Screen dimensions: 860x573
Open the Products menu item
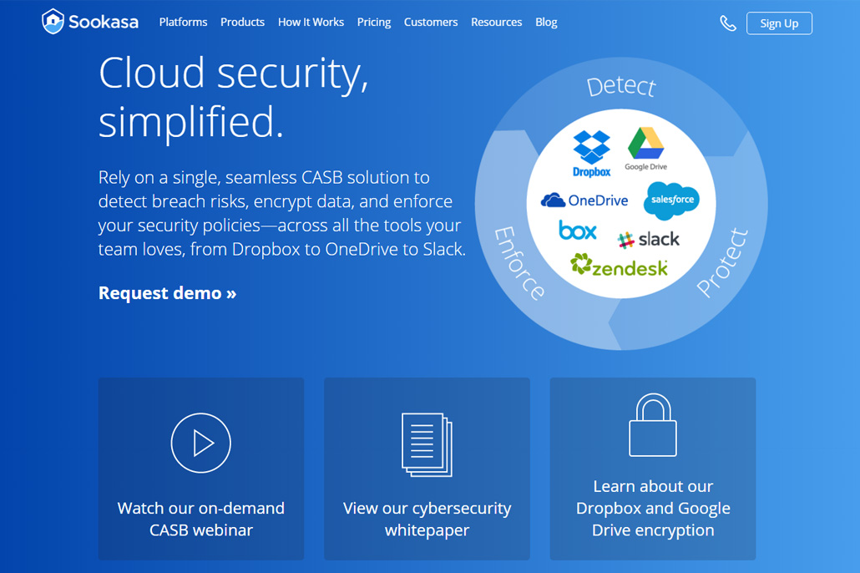point(242,23)
